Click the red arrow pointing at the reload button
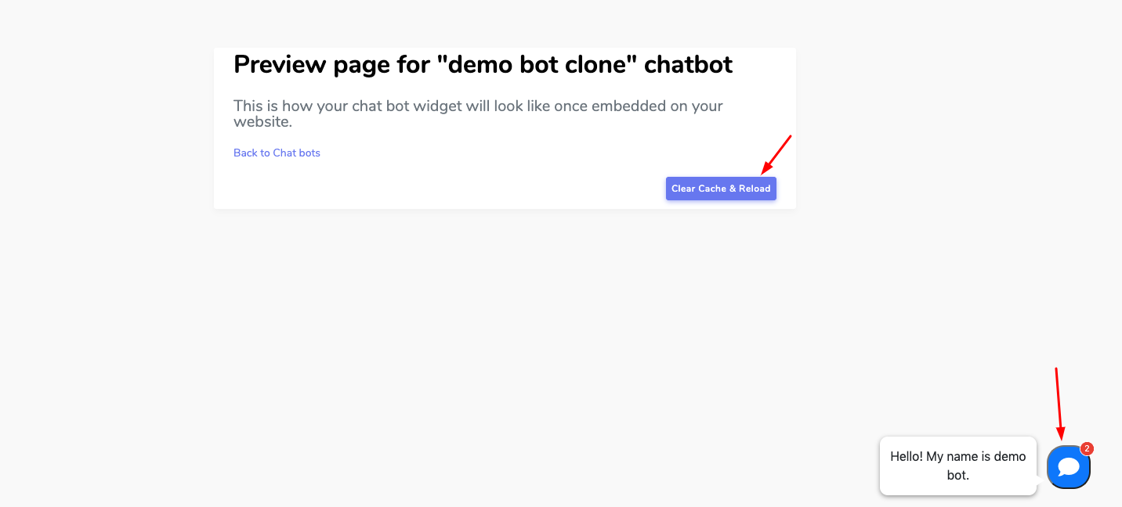Screen dimensions: 1122x507 coord(776,155)
